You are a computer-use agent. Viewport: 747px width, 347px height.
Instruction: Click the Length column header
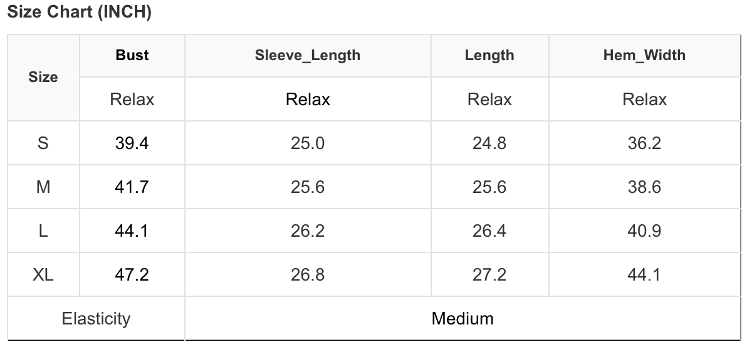[x=489, y=55]
